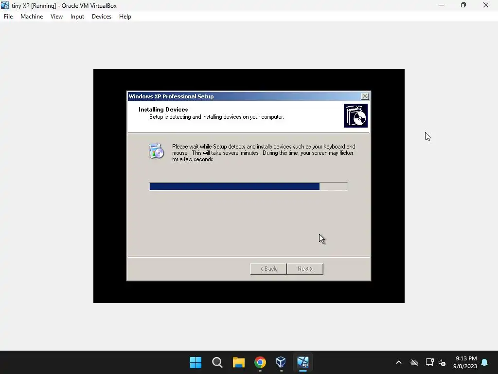
Task: Open VirtualBox Manager cube icon in taskbar
Action: 281,362
